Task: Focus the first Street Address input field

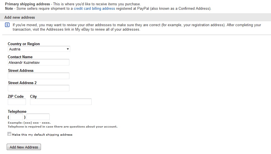Action: [38, 76]
